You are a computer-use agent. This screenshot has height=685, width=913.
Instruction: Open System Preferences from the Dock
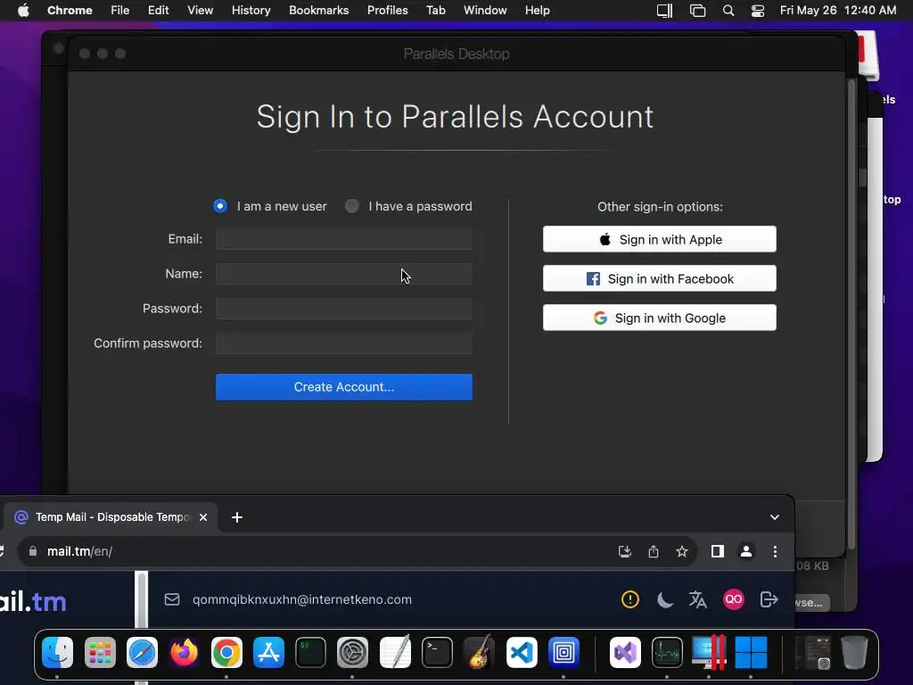coord(353,652)
